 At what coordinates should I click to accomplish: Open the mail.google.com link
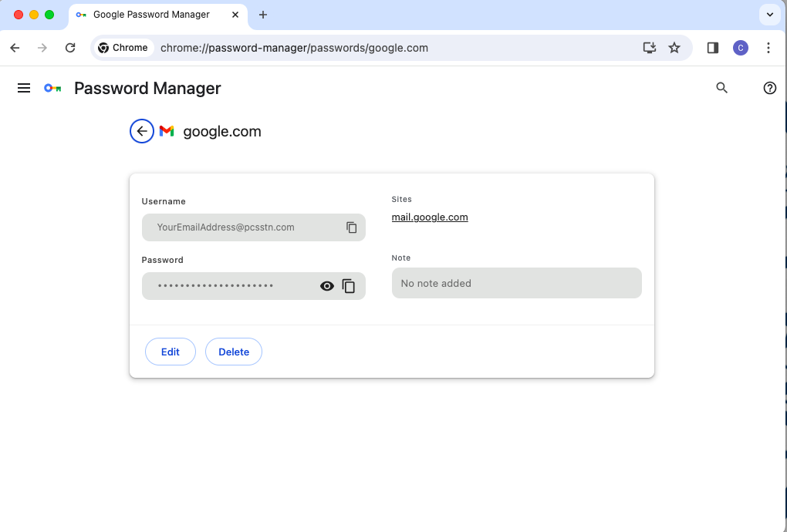(x=430, y=217)
